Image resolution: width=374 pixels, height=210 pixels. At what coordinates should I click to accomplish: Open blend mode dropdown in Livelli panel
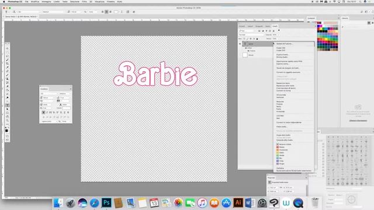point(251,35)
